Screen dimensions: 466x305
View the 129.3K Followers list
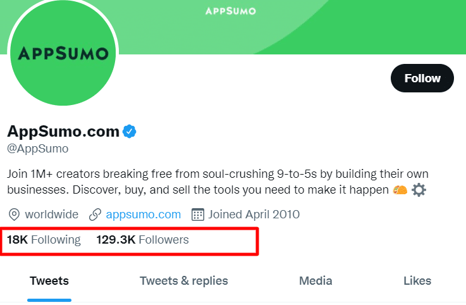(x=143, y=240)
